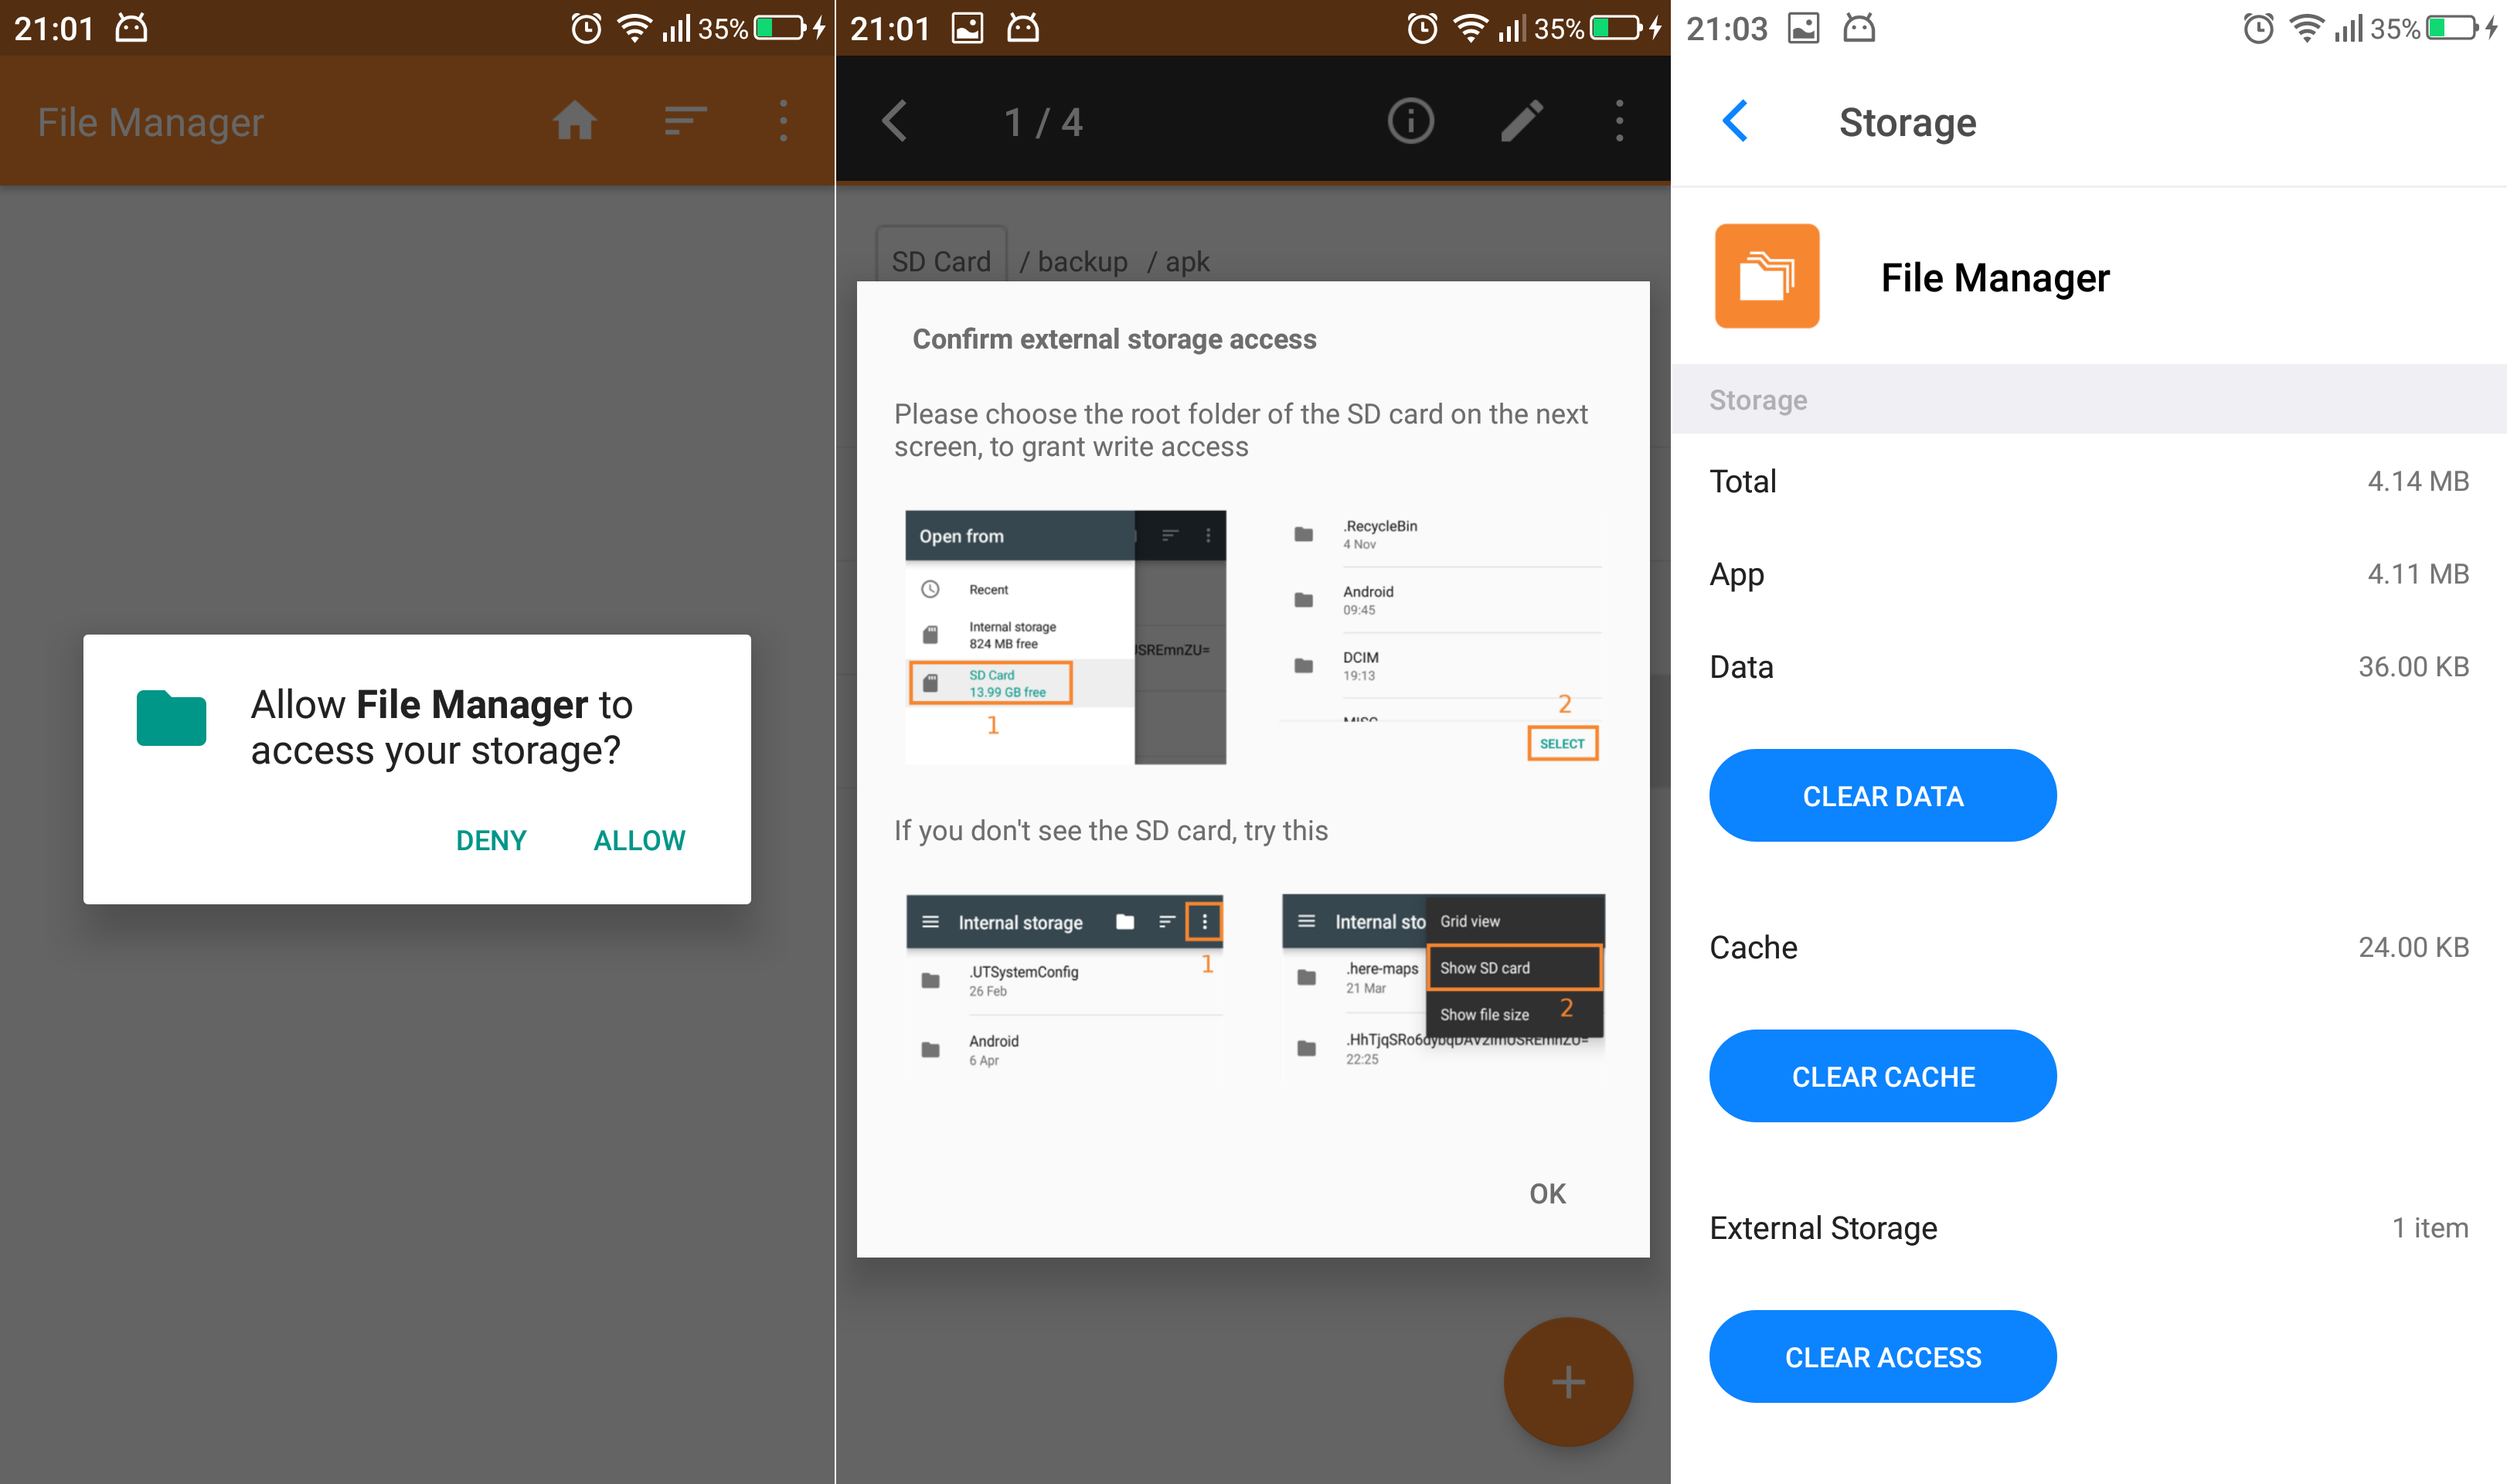
Task: Tap the back arrow in the image viewer
Action: (895, 120)
